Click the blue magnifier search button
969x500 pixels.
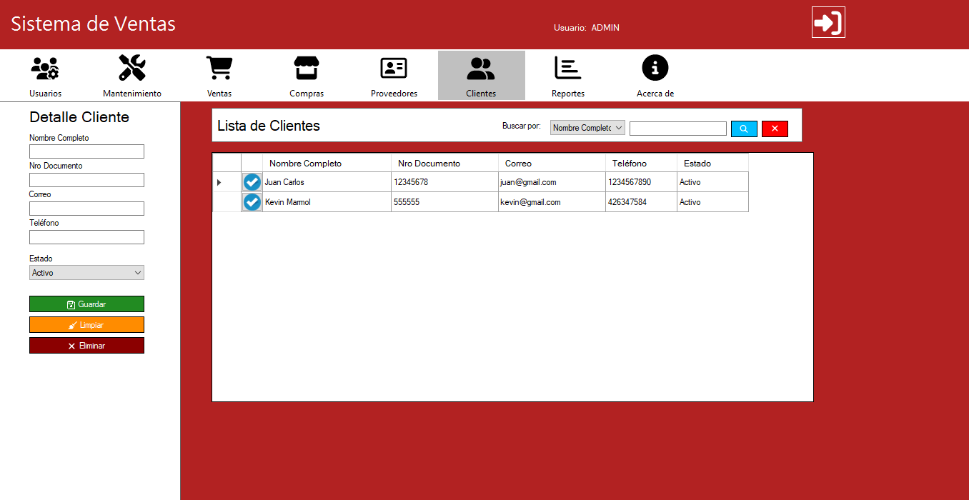coord(744,129)
